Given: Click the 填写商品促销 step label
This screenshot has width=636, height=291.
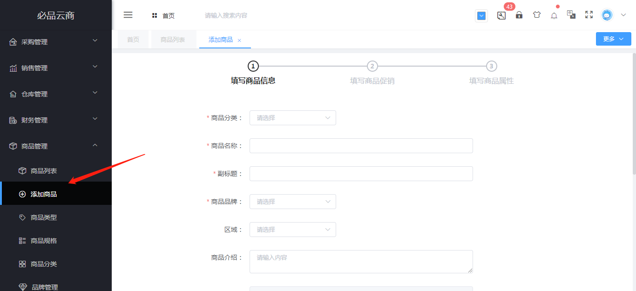Looking at the screenshot, I should point(372,81).
